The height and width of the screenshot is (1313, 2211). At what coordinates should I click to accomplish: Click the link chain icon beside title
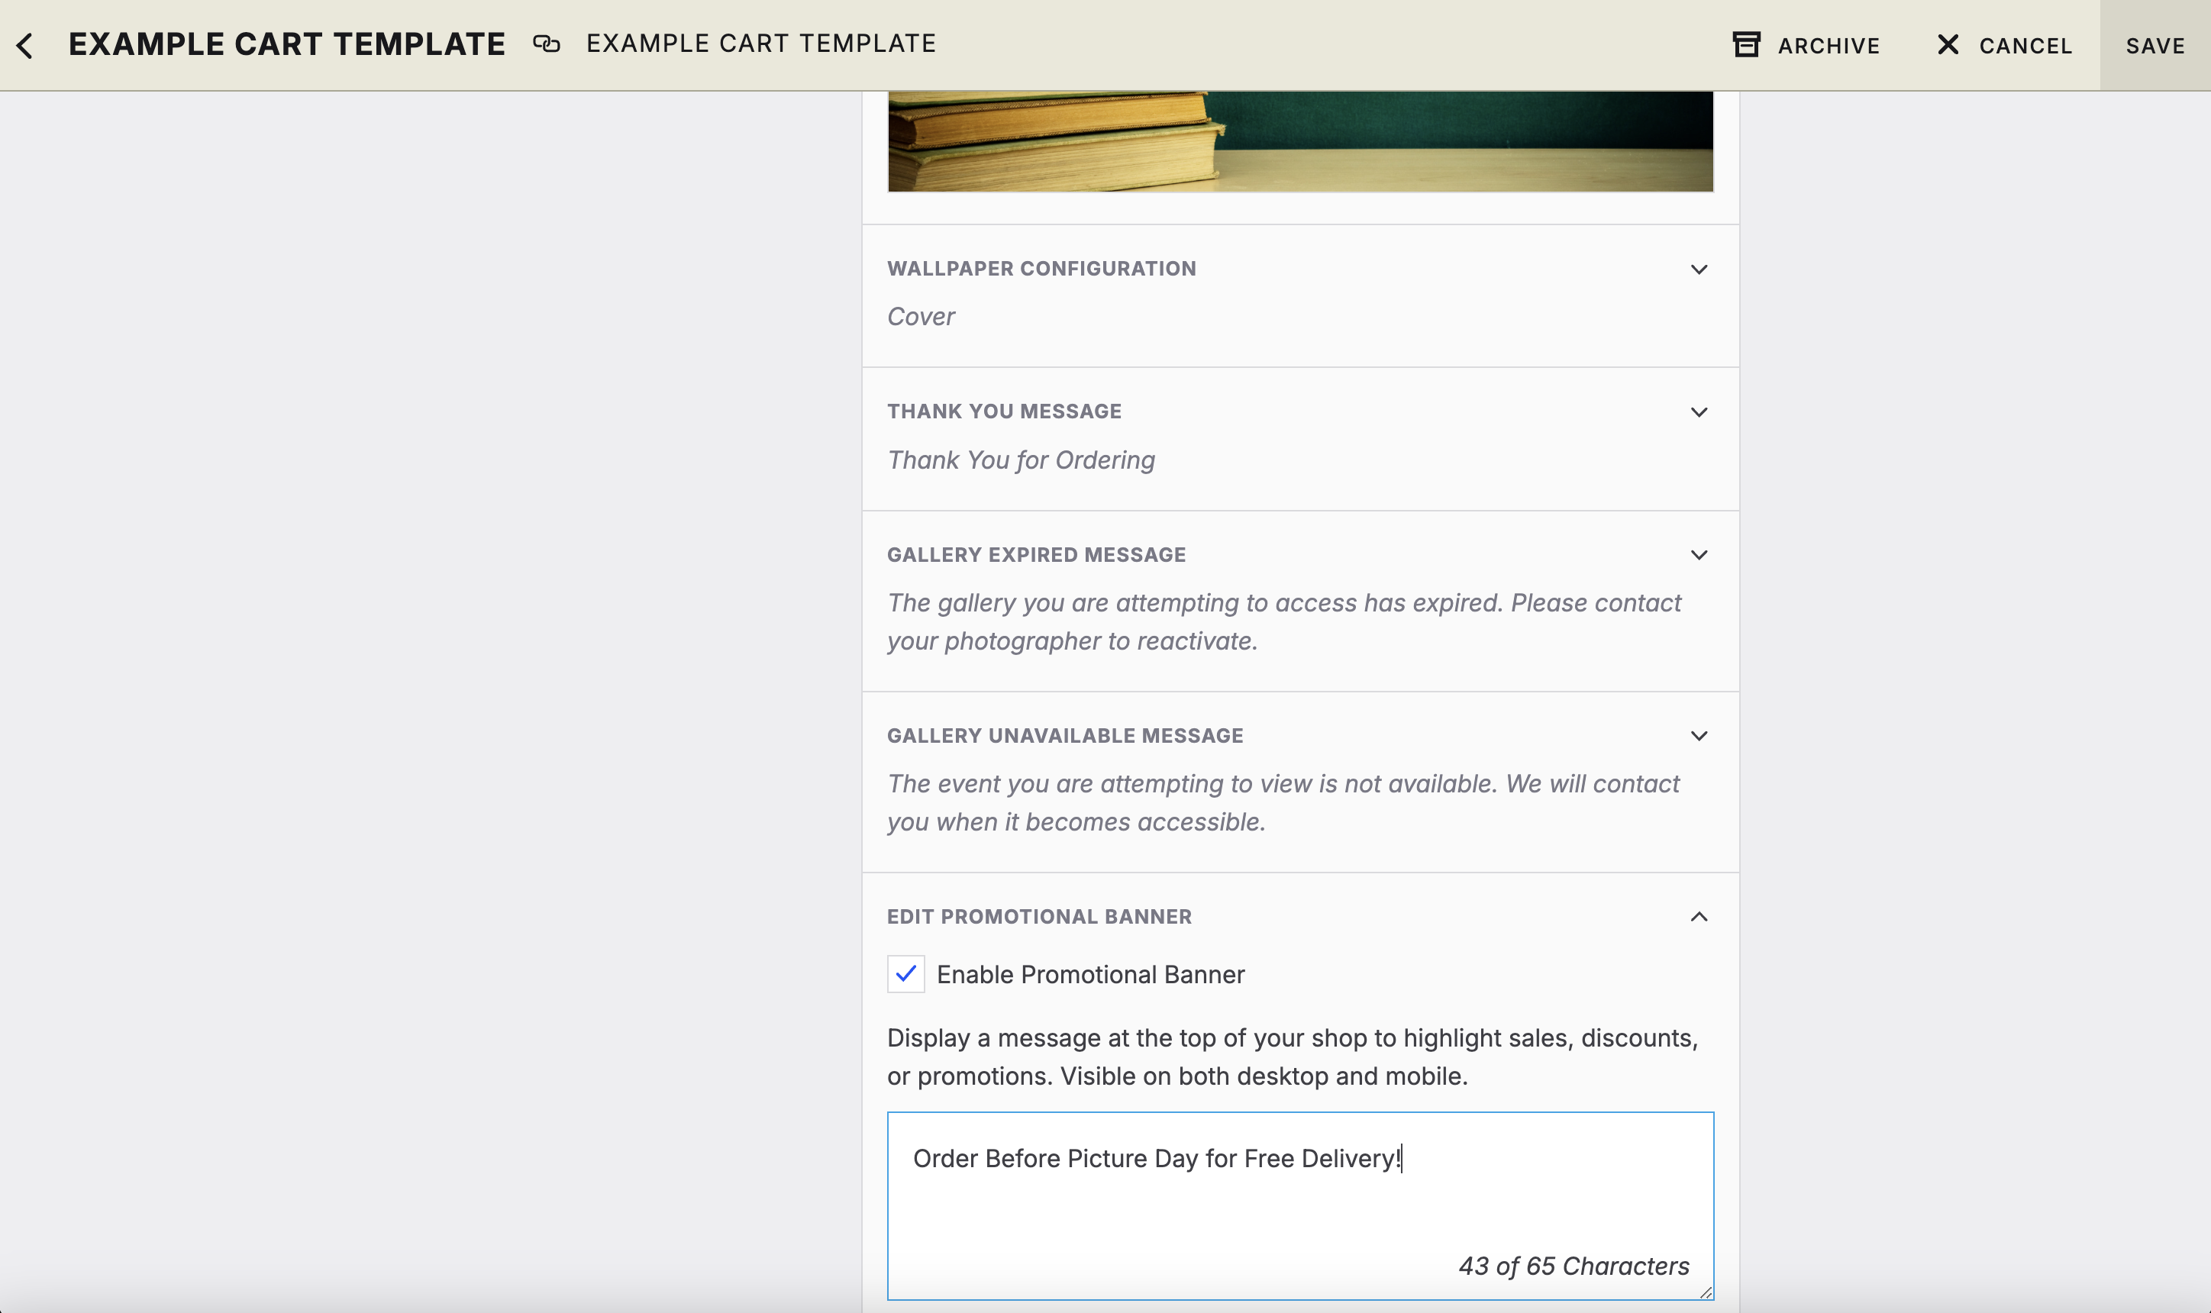click(x=546, y=44)
